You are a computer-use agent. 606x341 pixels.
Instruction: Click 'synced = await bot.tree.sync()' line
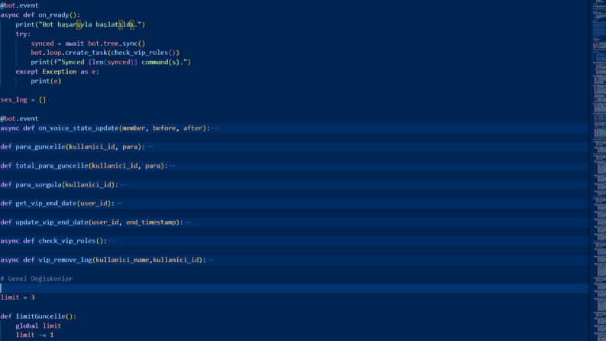(88, 44)
